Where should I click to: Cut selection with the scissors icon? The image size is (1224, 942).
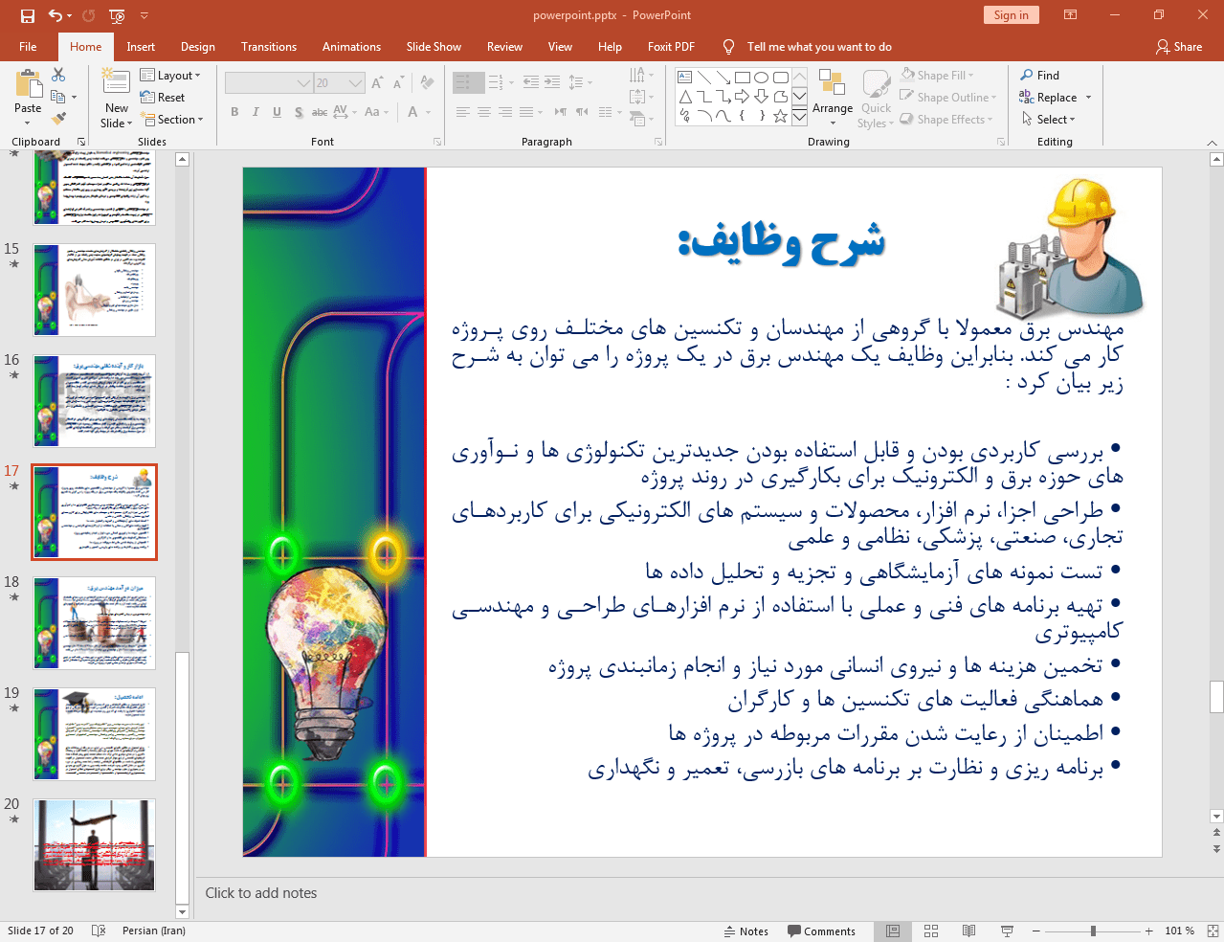point(58,75)
